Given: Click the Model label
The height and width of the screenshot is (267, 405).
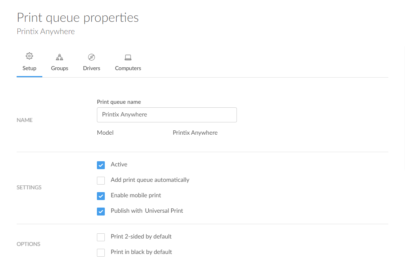Looking at the screenshot, I should tap(105, 133).
